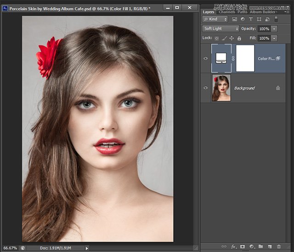Toggle the layer filtering switch

coord(276,19)
